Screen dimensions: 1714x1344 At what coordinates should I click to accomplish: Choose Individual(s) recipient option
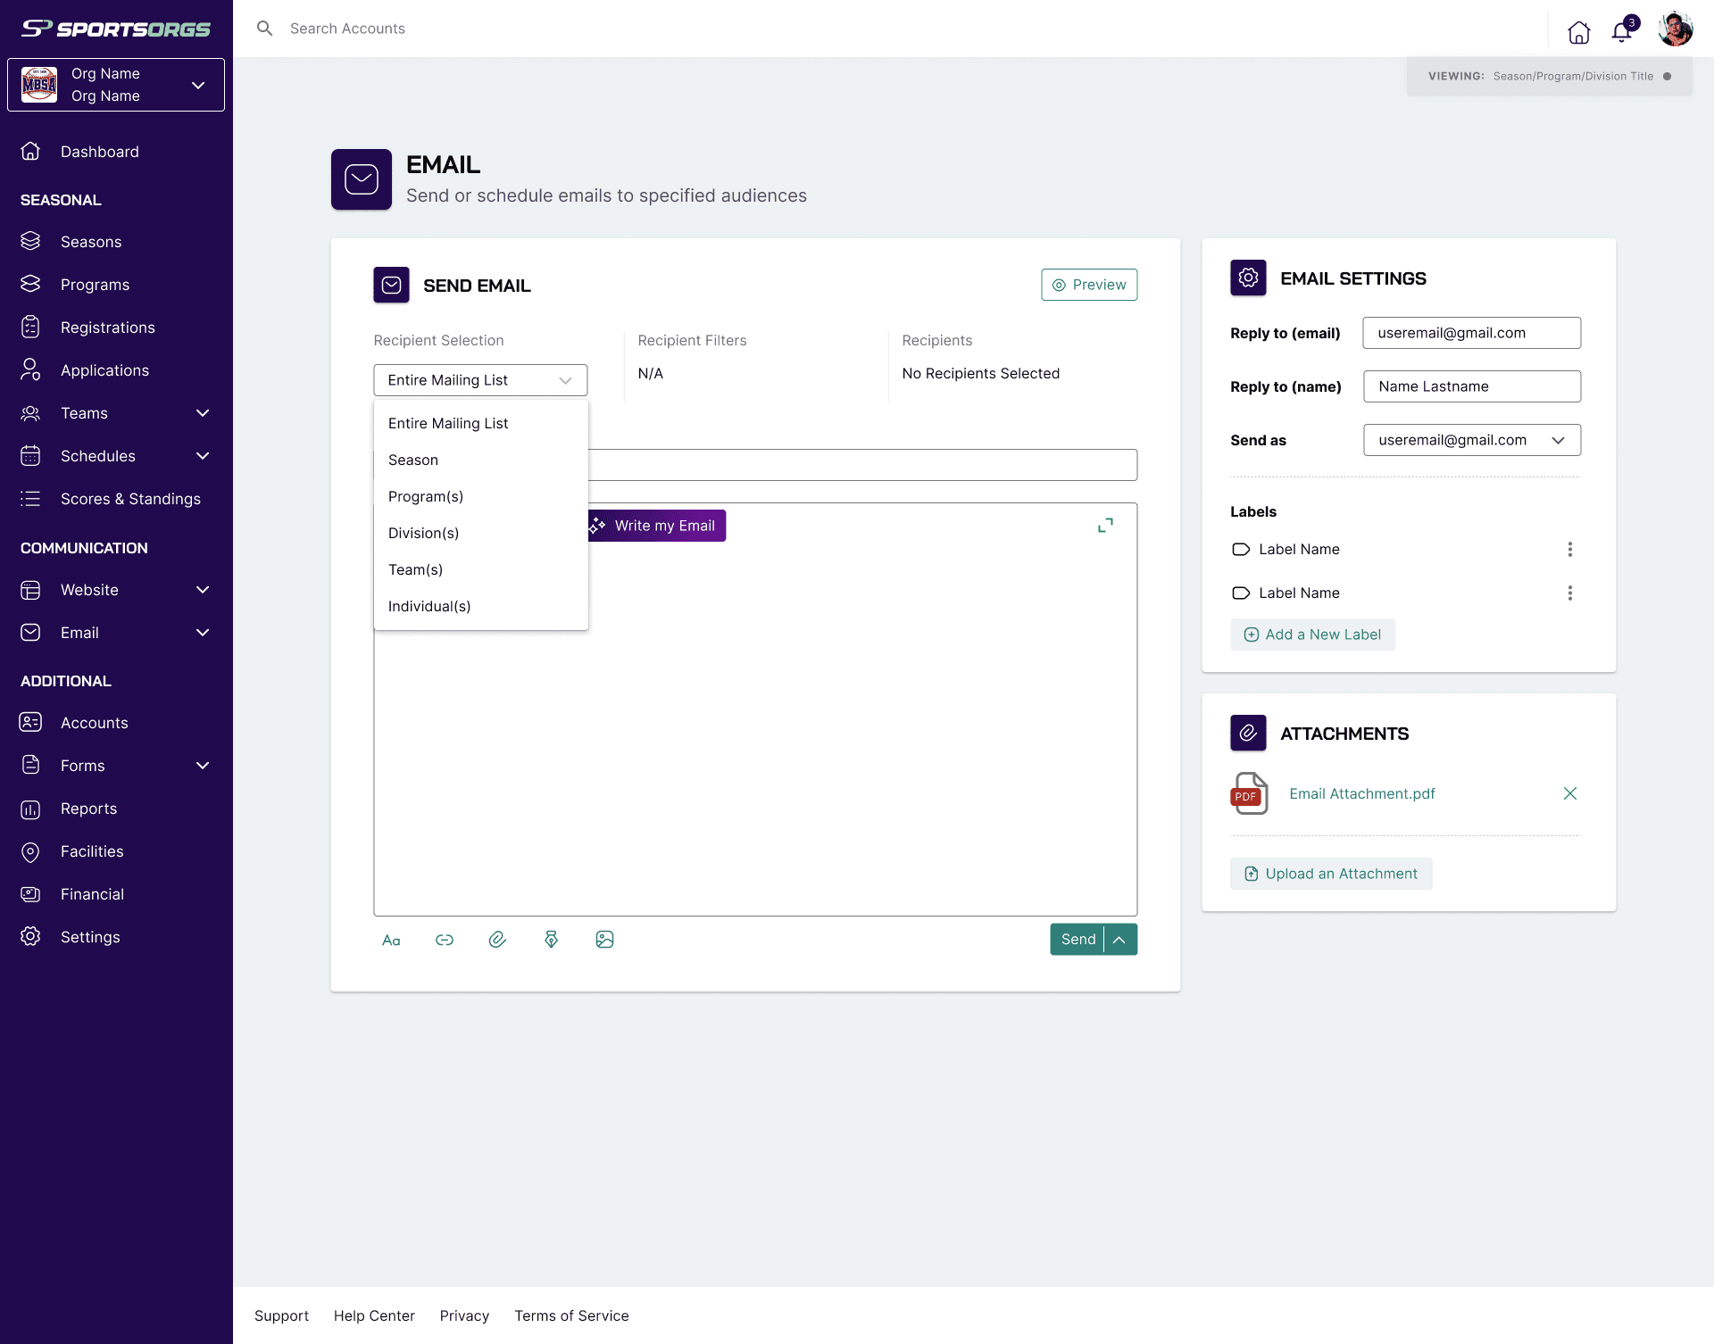tap(429, 606)
